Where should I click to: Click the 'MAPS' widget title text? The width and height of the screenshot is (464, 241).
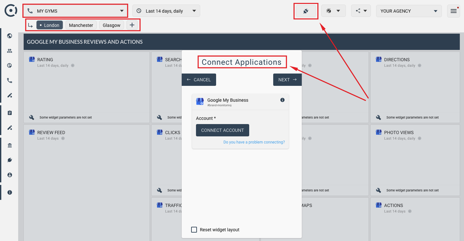coord(307,205)
